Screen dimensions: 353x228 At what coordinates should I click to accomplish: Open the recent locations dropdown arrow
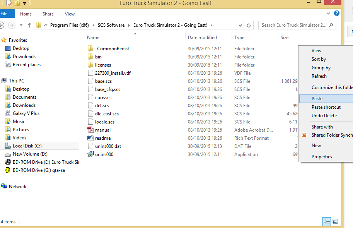pos(21,25)
